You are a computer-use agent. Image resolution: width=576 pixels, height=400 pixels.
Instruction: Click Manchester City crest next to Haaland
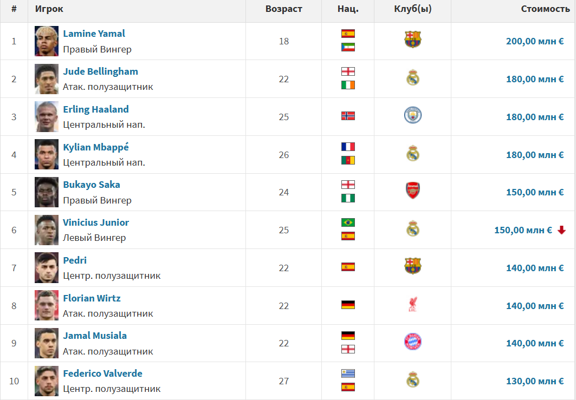click(x=412, y=115)
